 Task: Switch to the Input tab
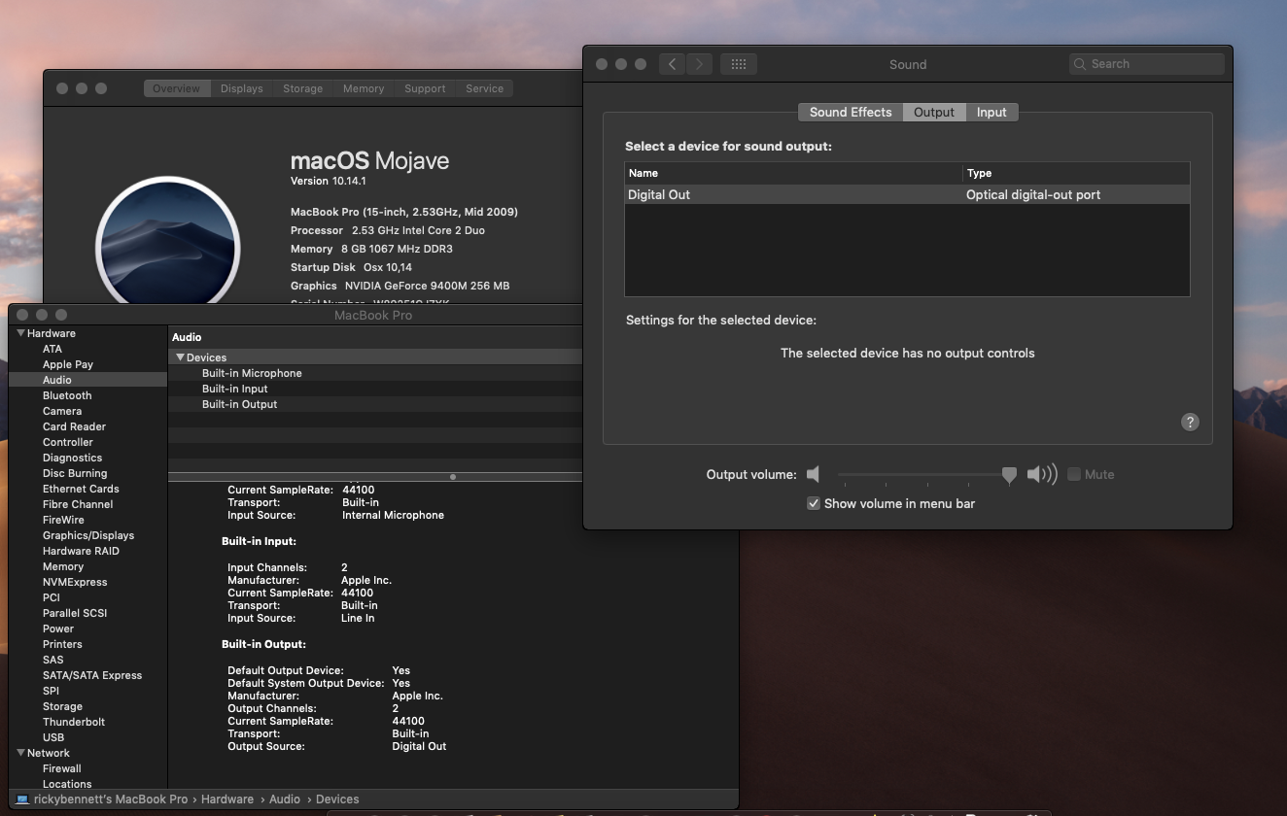coord(991,112)
